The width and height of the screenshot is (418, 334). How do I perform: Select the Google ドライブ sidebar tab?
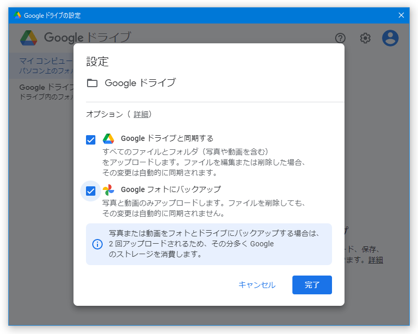coord(41,91)
